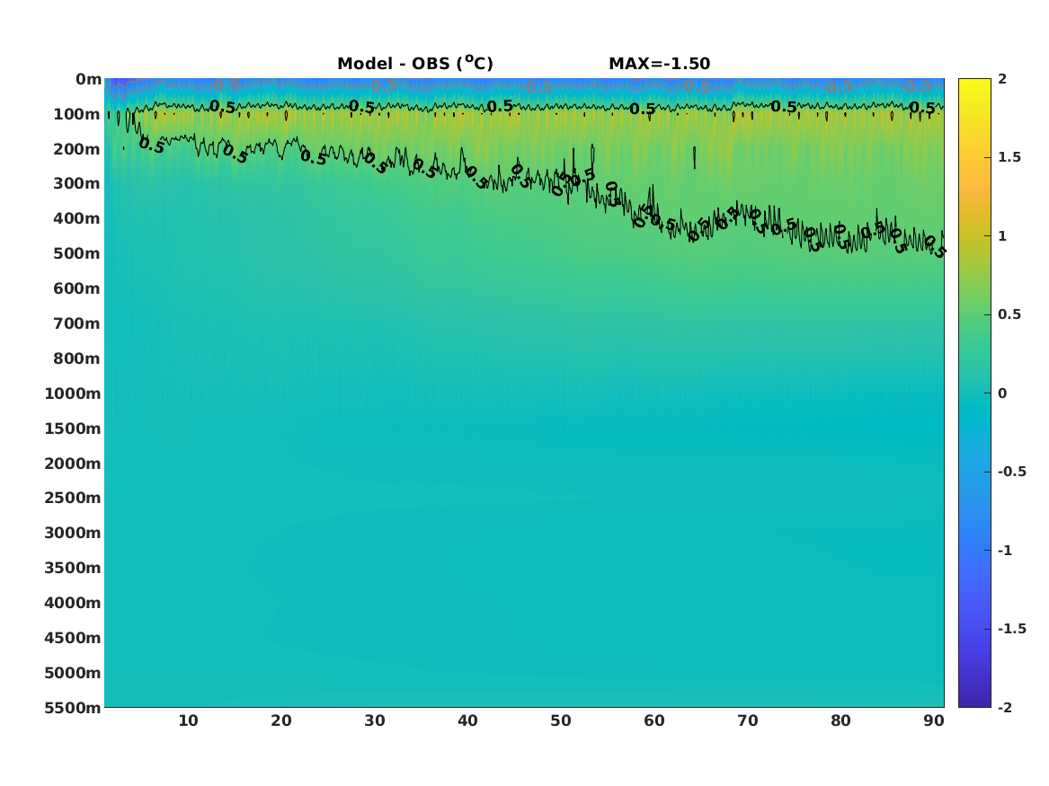This screenshot has height=786, width=1049.
Task: Click the x-axis tick label 10
Action: pos(188,720)
